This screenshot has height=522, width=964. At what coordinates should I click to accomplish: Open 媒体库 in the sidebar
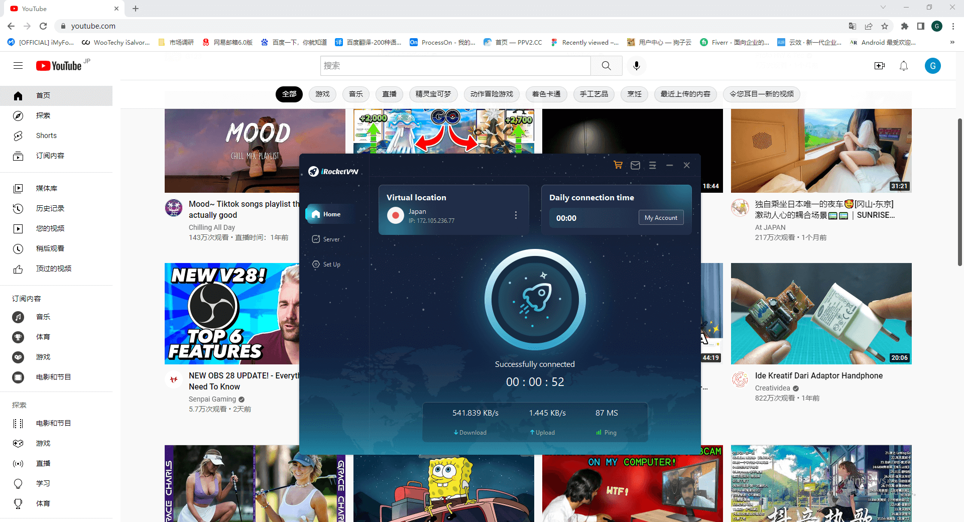coord(56,188)
